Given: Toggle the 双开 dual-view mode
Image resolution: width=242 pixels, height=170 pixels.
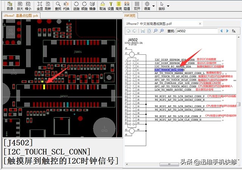Looking at the screenshot, I should coord(137,5).
